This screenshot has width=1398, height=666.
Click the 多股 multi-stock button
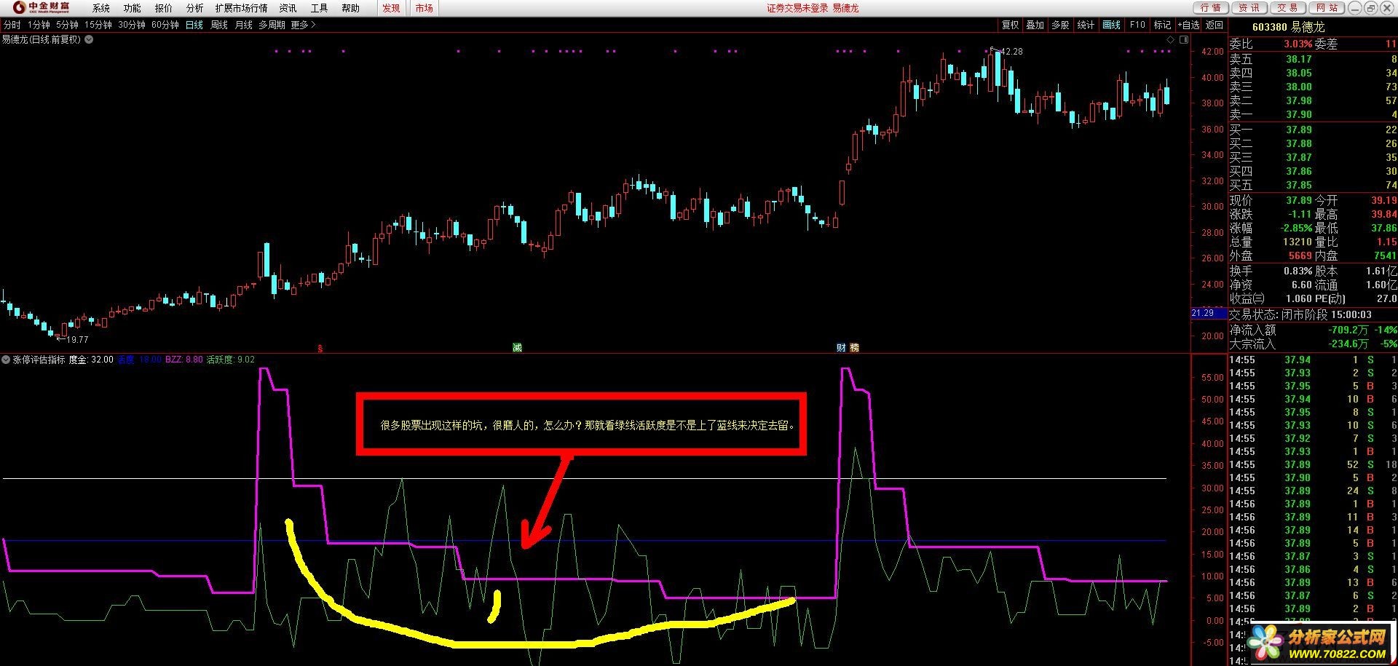coord(1060,25)
